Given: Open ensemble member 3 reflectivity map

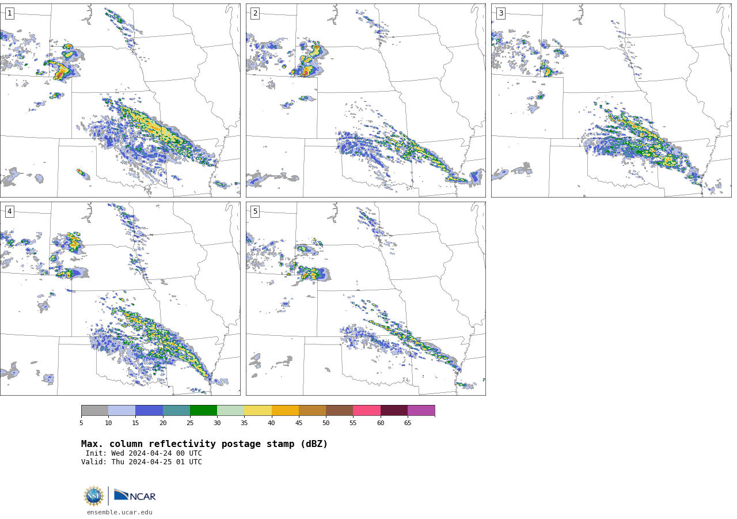Looking at the screenshot, I should coord(611,100).
